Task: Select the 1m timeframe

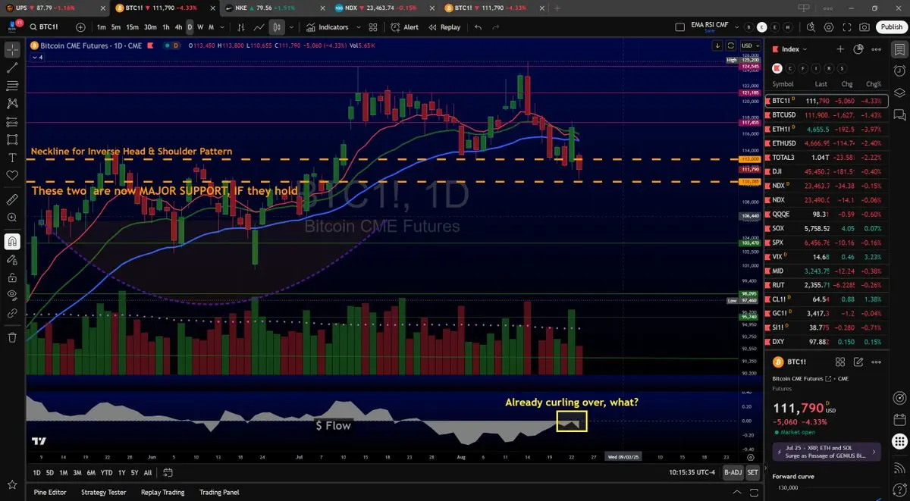Action: click(101, 27)
